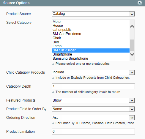Click the Category Depth input field
This screenshot has width=145, height=139.
click(93, 86)
